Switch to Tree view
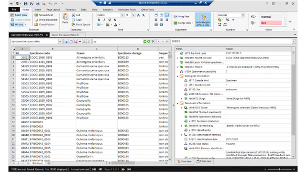 (185, 161)
